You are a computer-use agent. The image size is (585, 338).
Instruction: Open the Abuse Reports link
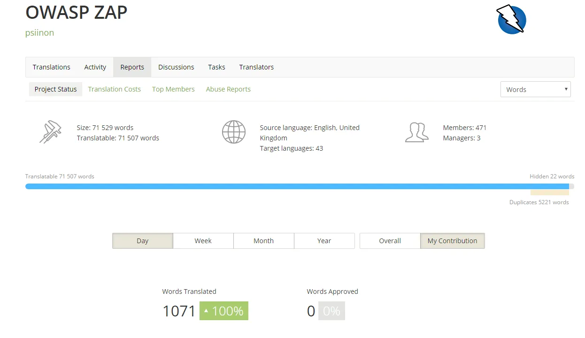pos(228,89)
